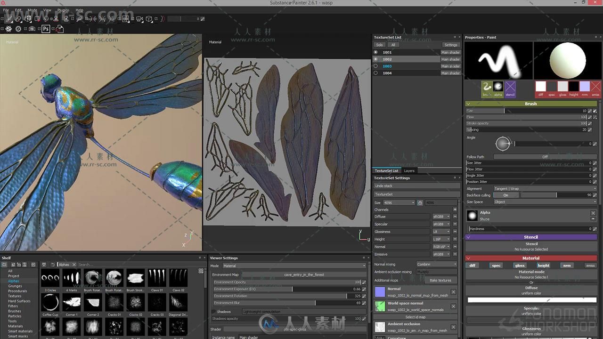Select the Polygon Fill tool in toolbar
Screen dimensions: 603x339
37,19
